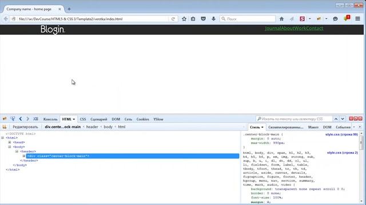
Task: Open the HTML tab dropdown arrow
Action: 74,119
